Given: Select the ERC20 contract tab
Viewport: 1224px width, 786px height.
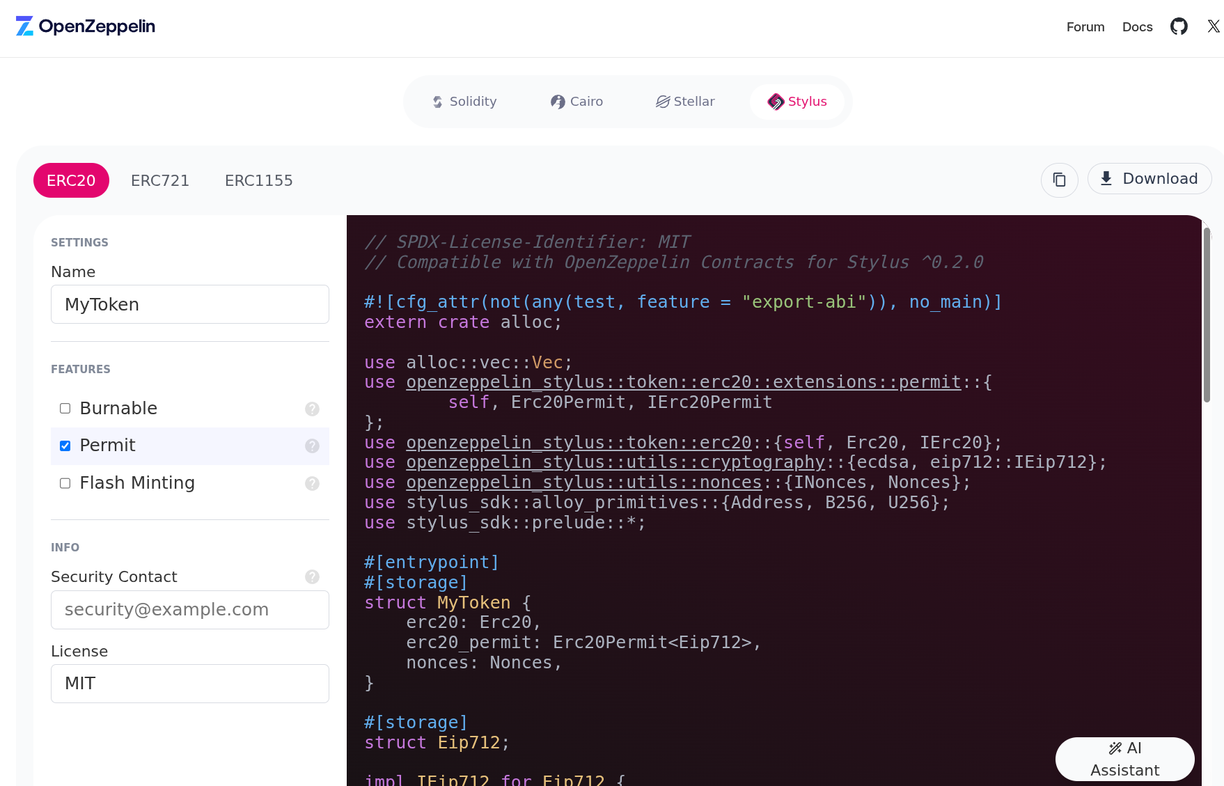Looking at the screenshot, I should click(x=71, y=180).
